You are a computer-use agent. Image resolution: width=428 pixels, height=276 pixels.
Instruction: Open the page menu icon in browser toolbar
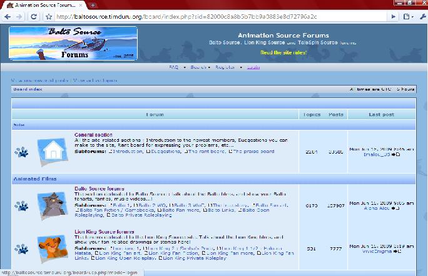click(408, 17)
